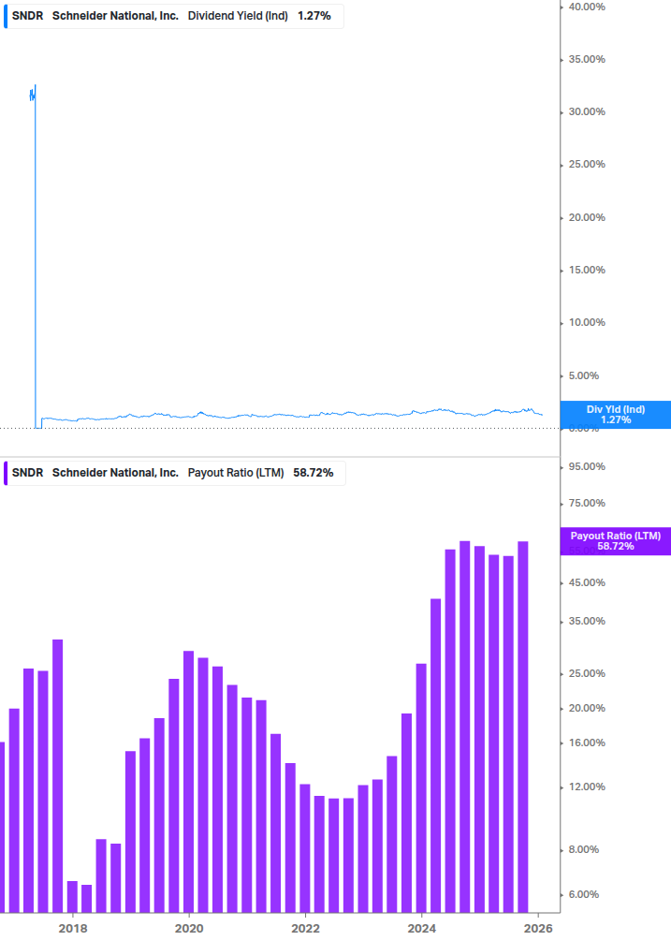
Task: Click the 2024 label on the time axis
Action: 422,928
